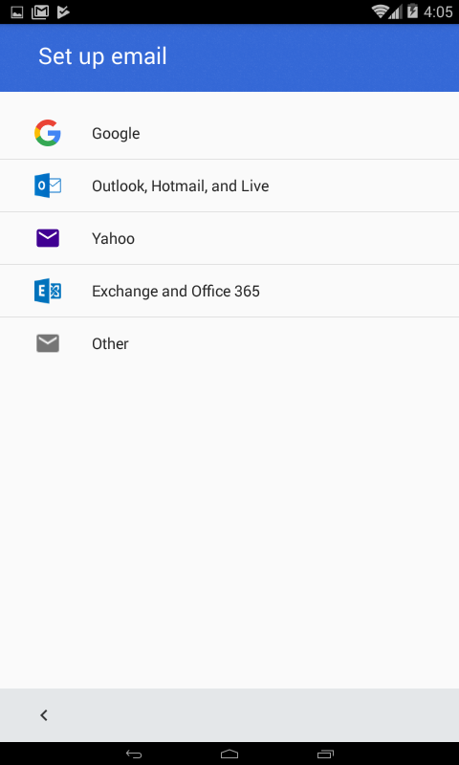
Task: Tap the Google logo icon
Action: pyautogui.click(x=47, y=133)
